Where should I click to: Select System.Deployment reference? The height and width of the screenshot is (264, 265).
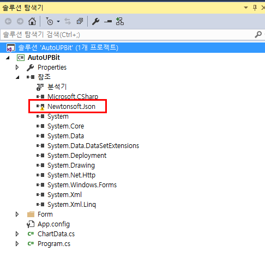click(77, 156)
